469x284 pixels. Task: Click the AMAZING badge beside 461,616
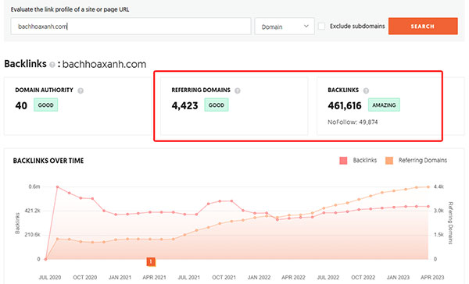(384, 105)
